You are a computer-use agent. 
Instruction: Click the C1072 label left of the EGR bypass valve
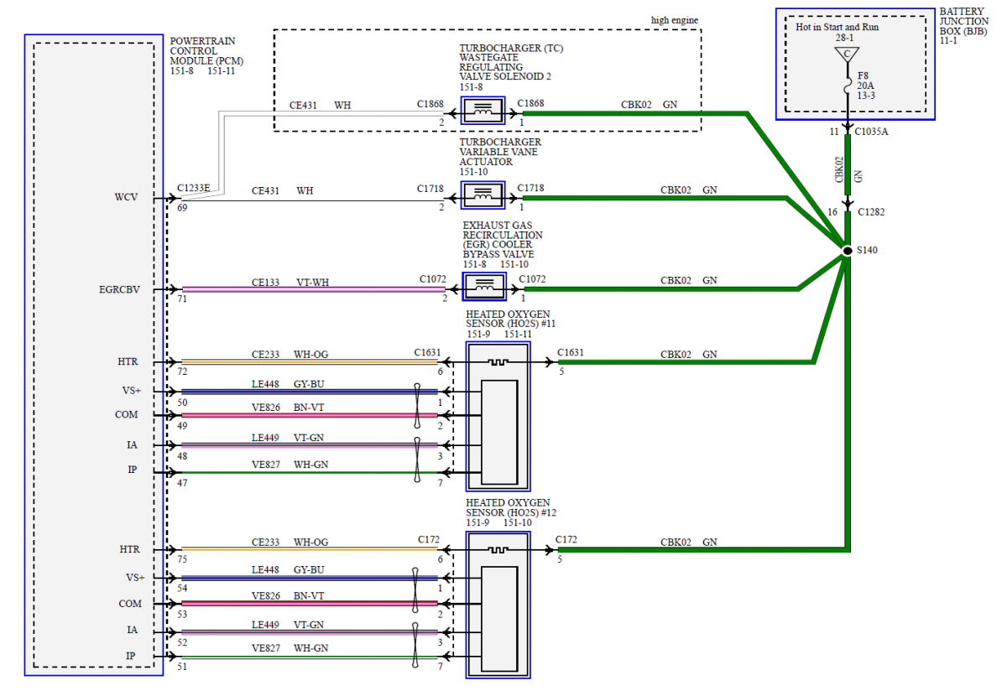(433, 278)
